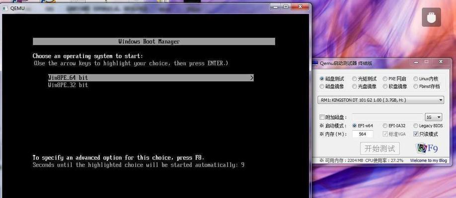Select the Win8PE_64 bit boot entry
The width and height of the screenshot is (456, 198).
(151, 78)
